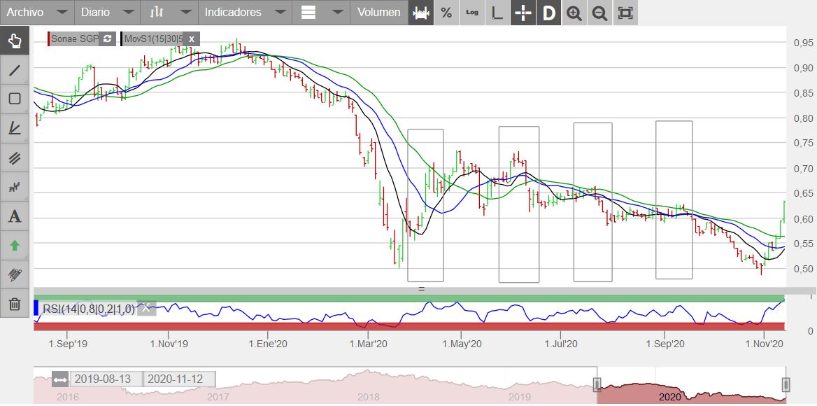The height and width of the screenshot is (406, 817).
Task: Open the chart type dropdown
Action: tap(169, 13)
